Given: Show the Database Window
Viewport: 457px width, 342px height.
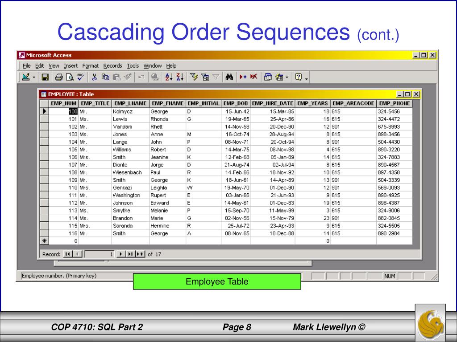Looking at the screenshot, I should [268, 77].
